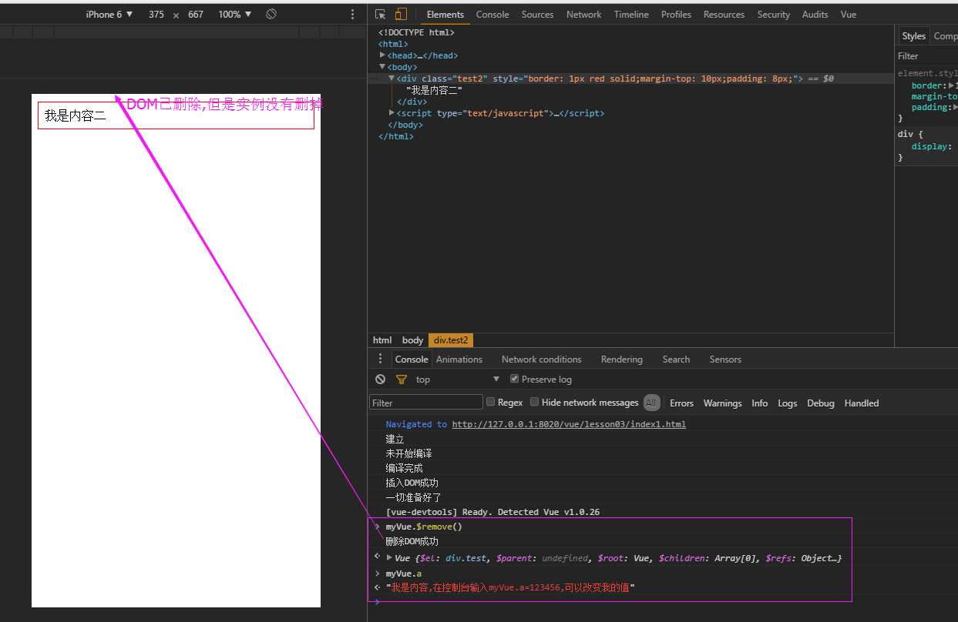Open the Resources tab
The image size is (958, 622).
pyautogui.click(x=724, y=15)
